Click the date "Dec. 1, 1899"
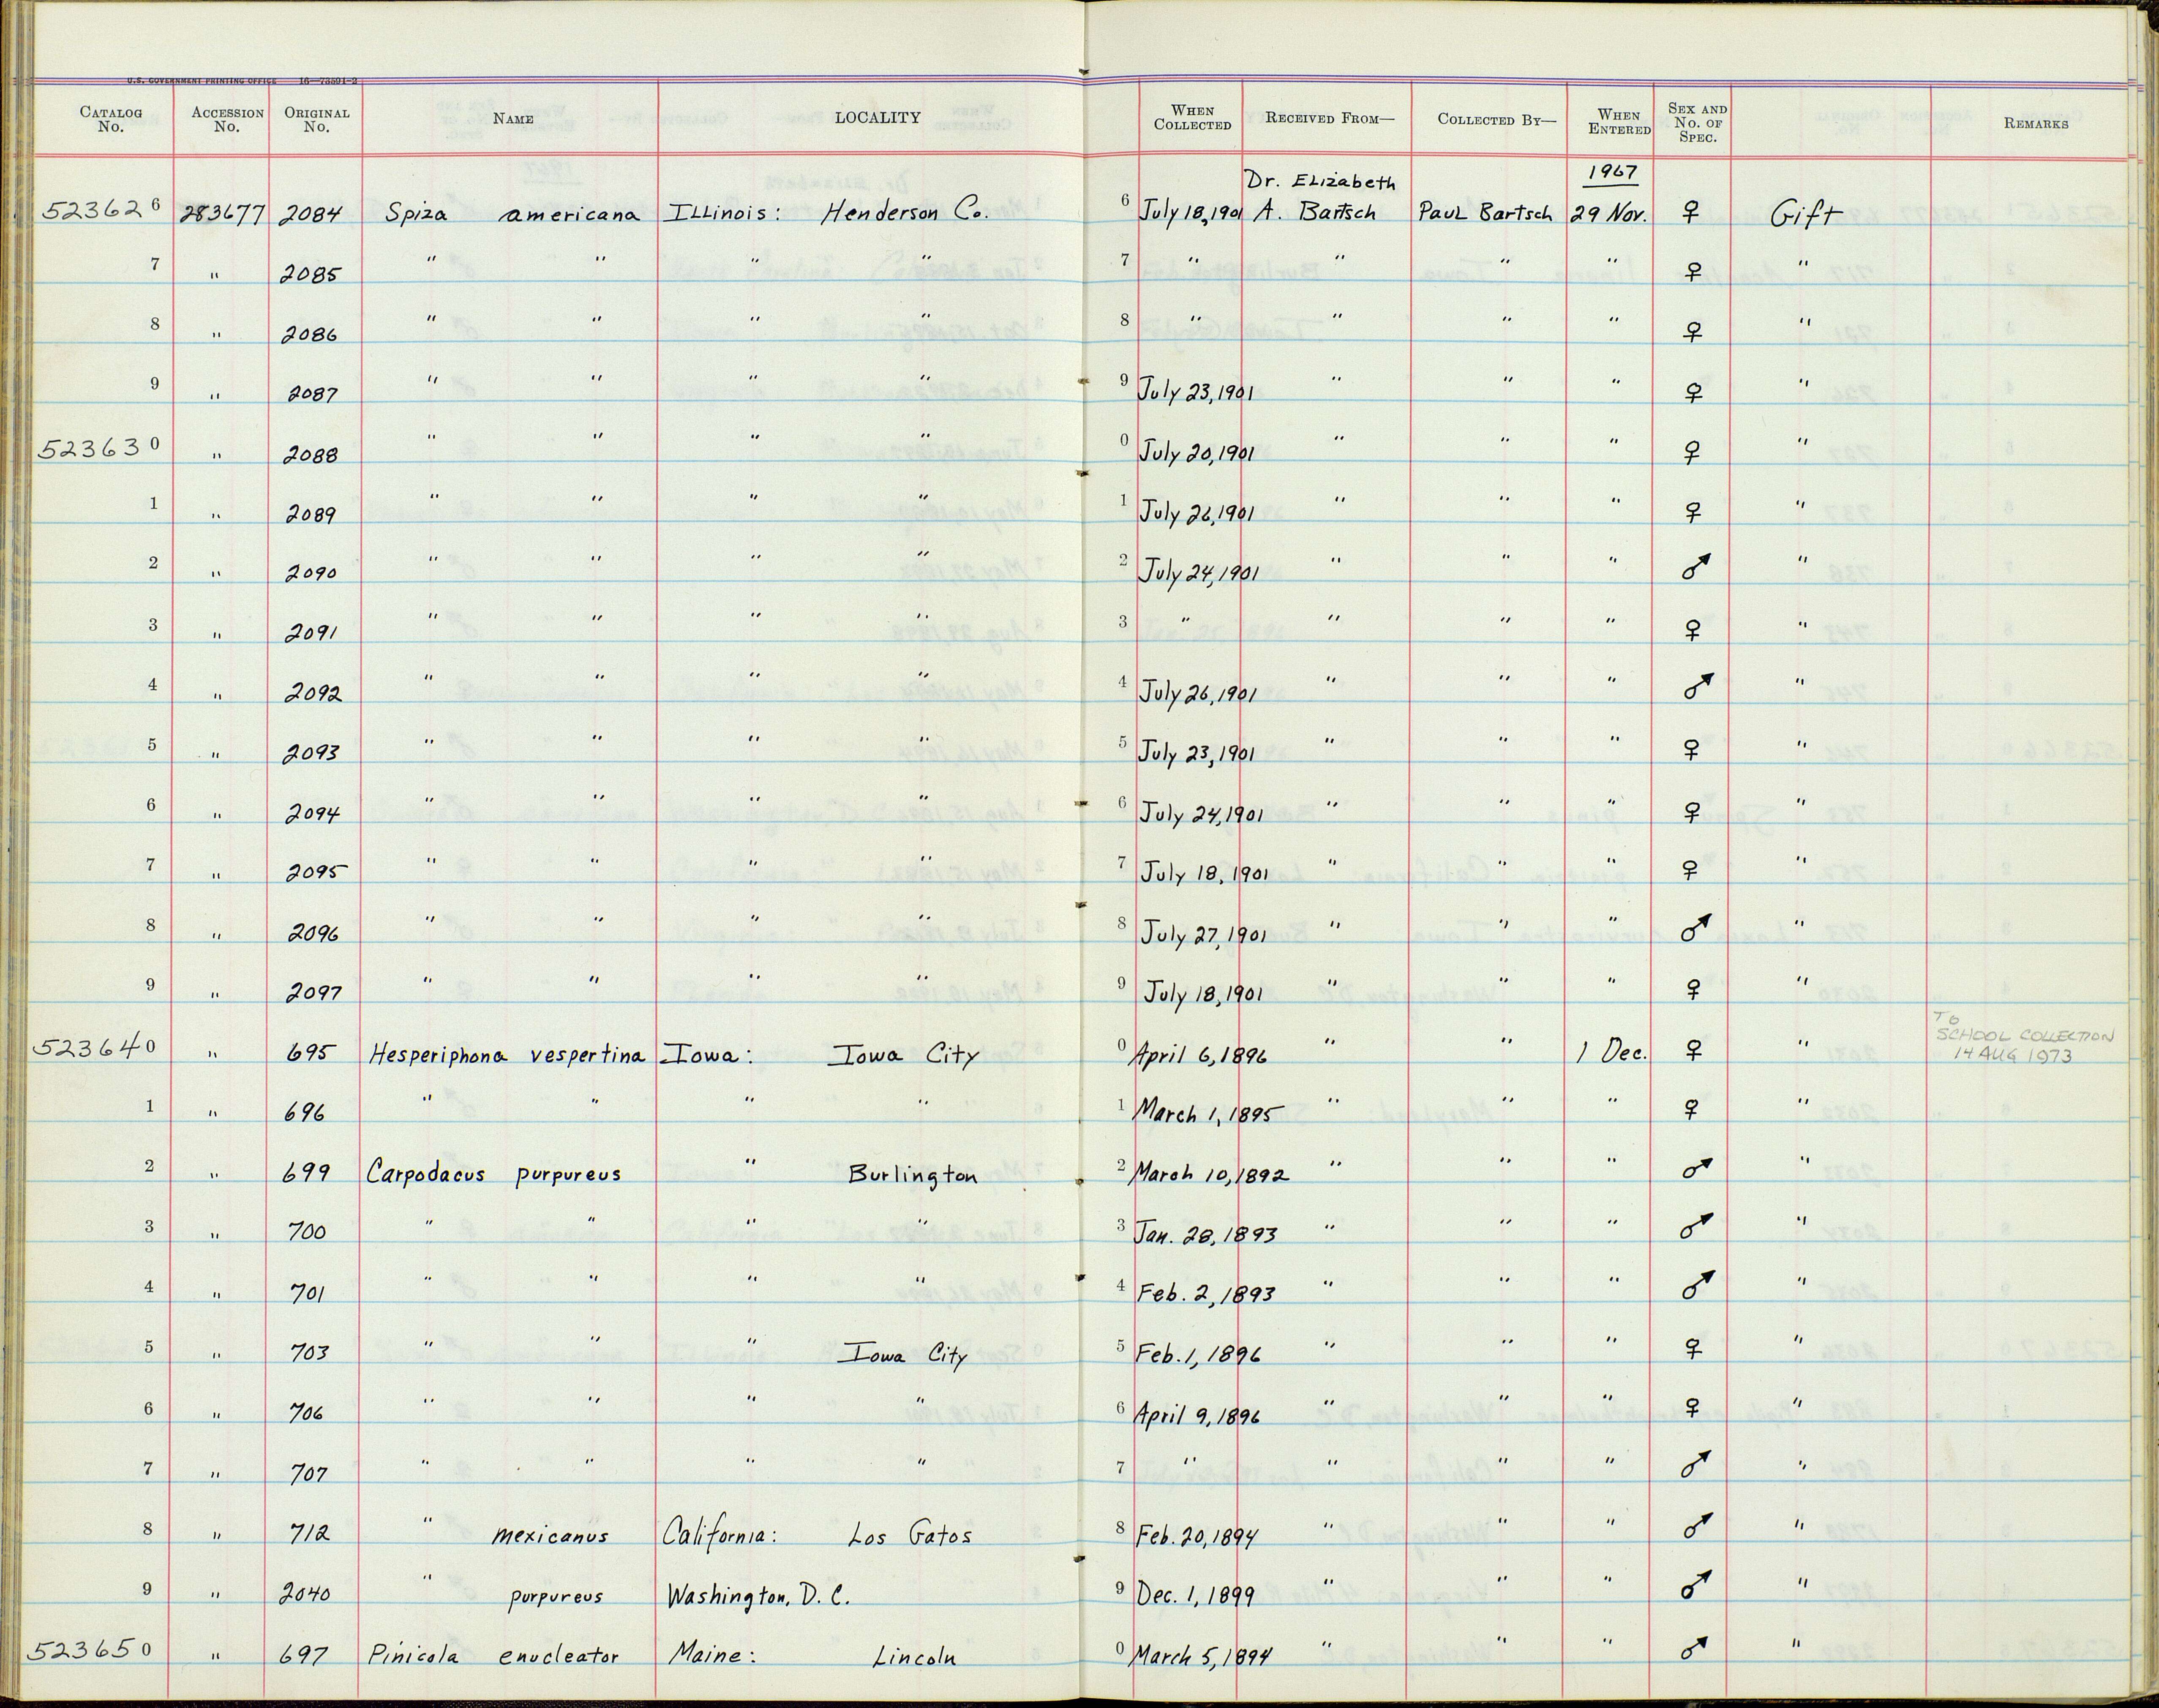The width and height of the screenshot is (2159, 1708). click(x=1195, y=1596)
